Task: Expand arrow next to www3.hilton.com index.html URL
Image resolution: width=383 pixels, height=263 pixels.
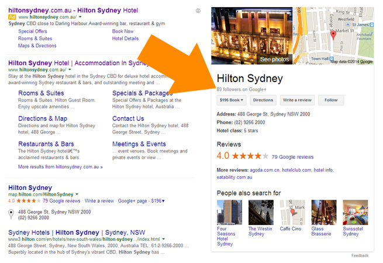Action: 163,239
